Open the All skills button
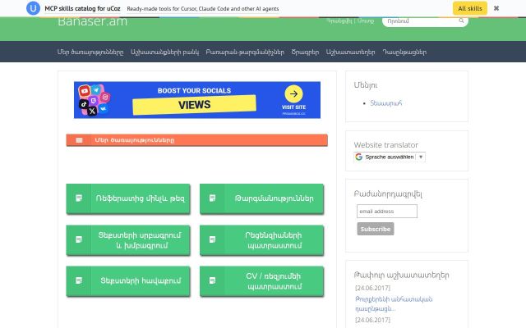The height and width of the screenshot is (328, 526). pos(469,8)
